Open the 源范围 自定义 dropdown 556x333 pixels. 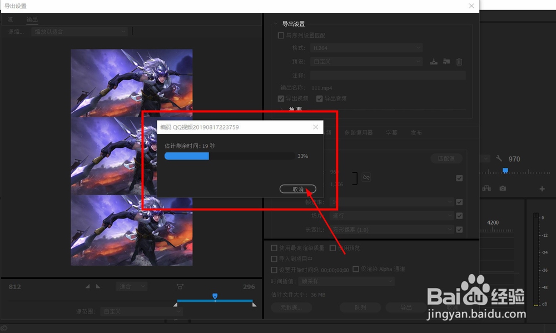(141, 311)
